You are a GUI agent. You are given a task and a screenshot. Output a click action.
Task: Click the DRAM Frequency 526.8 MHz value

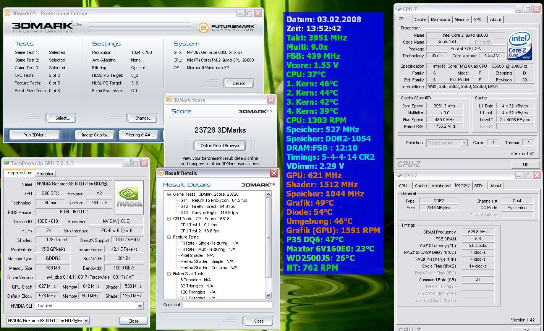click(478, 232)
